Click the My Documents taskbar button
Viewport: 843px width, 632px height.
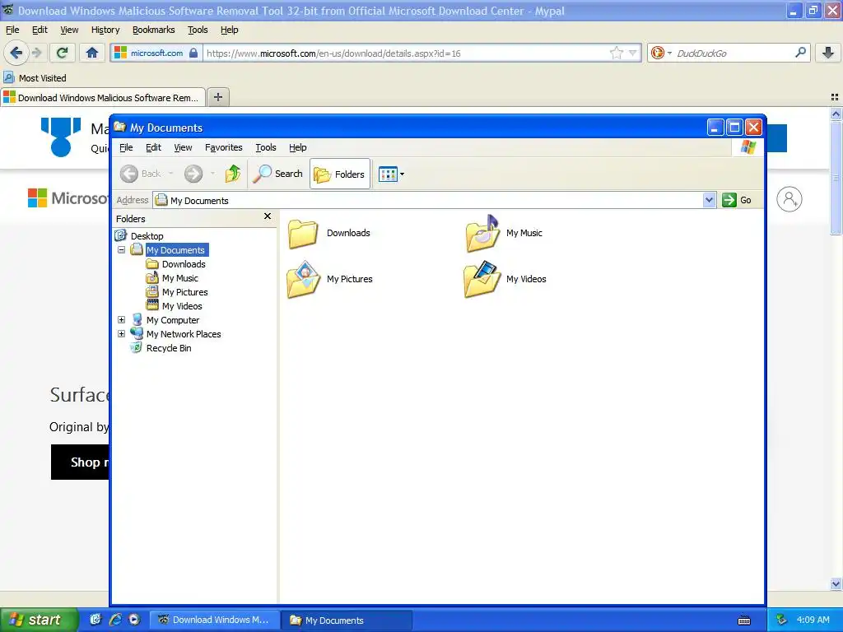[347, 620]
